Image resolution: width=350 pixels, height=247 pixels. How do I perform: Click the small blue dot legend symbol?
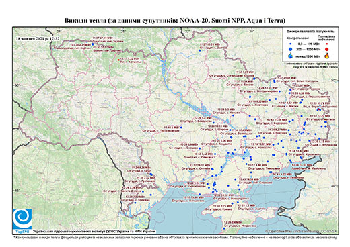(x=291, y=44)
